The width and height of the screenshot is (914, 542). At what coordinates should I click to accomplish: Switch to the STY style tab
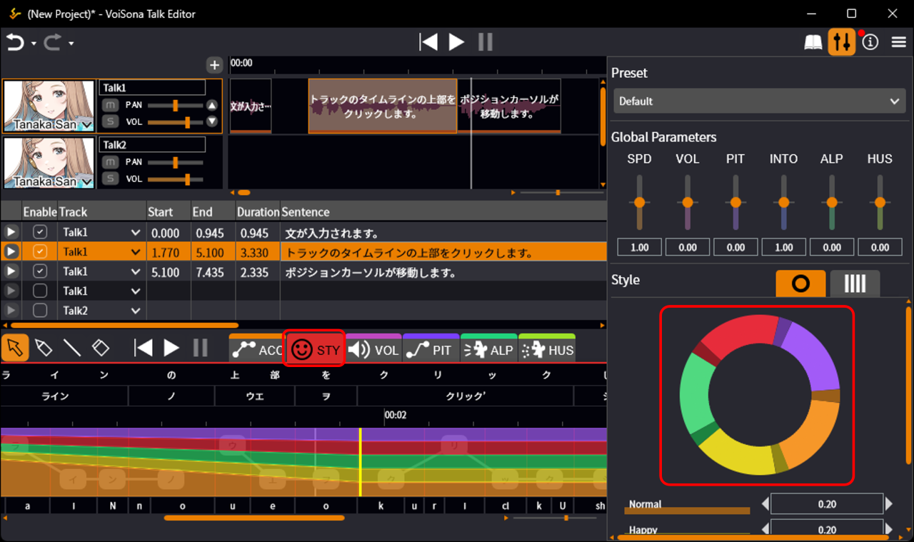click(315, 350)
